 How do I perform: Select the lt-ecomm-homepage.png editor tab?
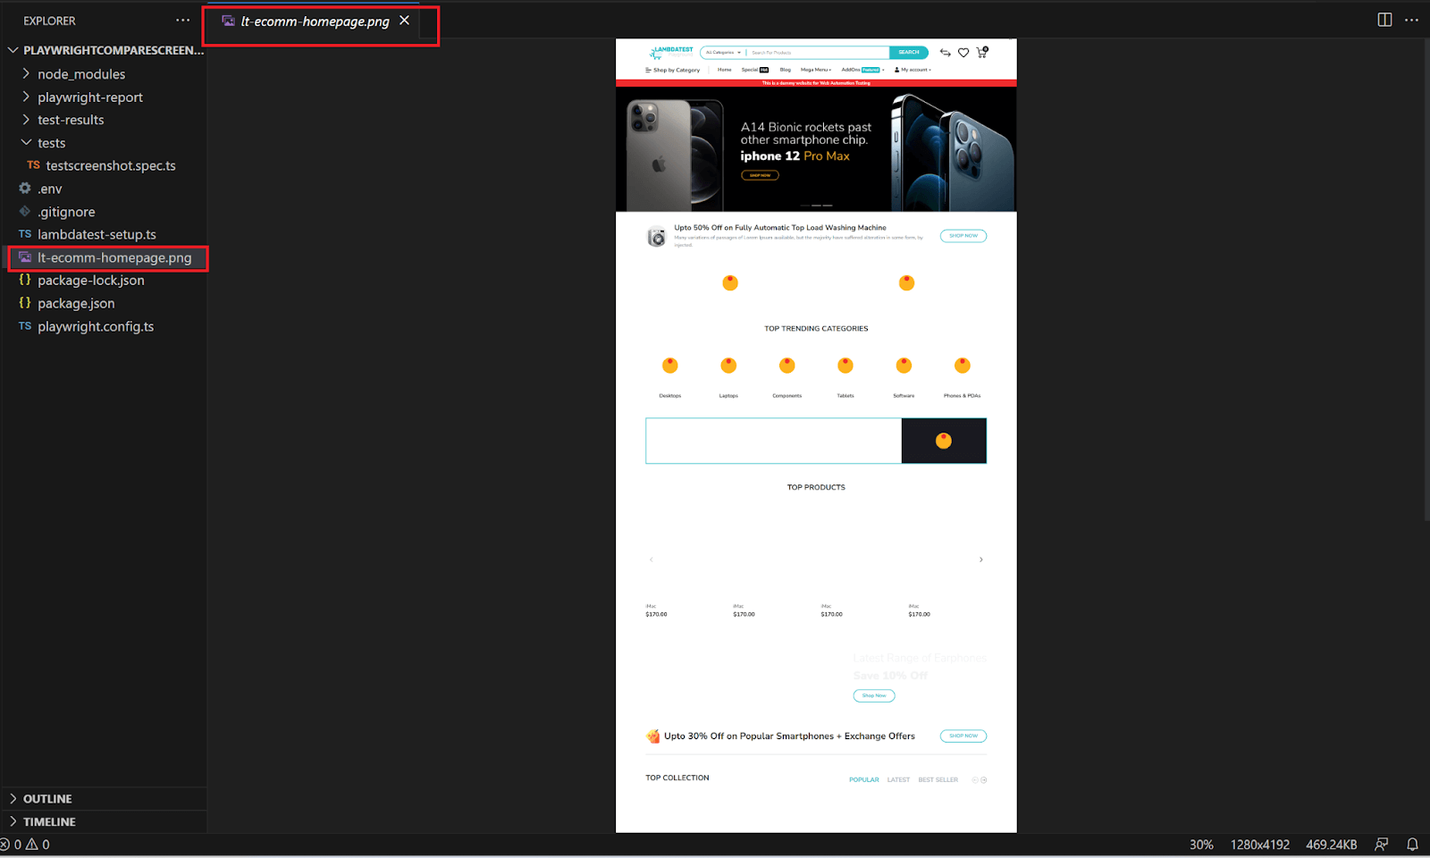pos(315,21)
